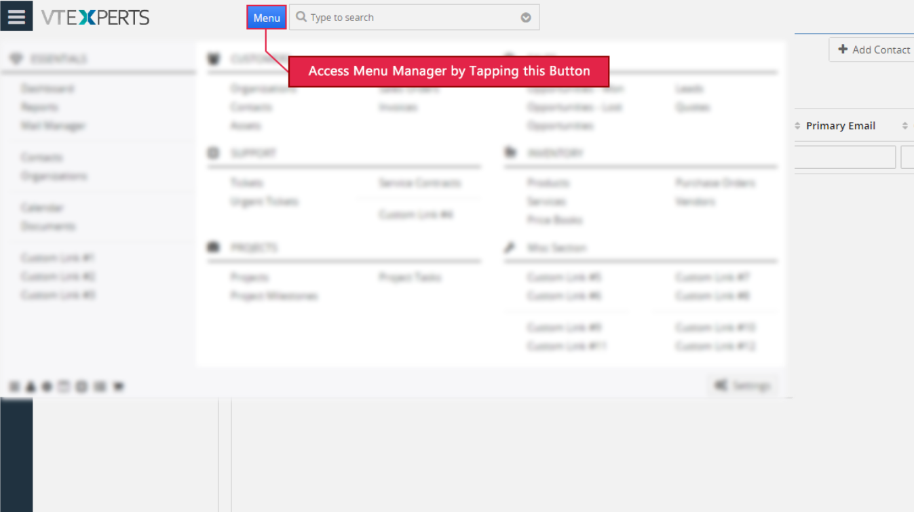Select Custom Link #1 in sidebar
The height and width of the screenshot is (512, 914).
58,258
